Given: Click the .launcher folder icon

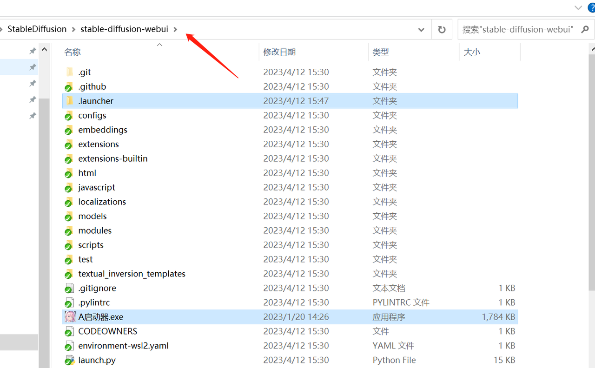Looking at the screenshot, I should point(70,101).
